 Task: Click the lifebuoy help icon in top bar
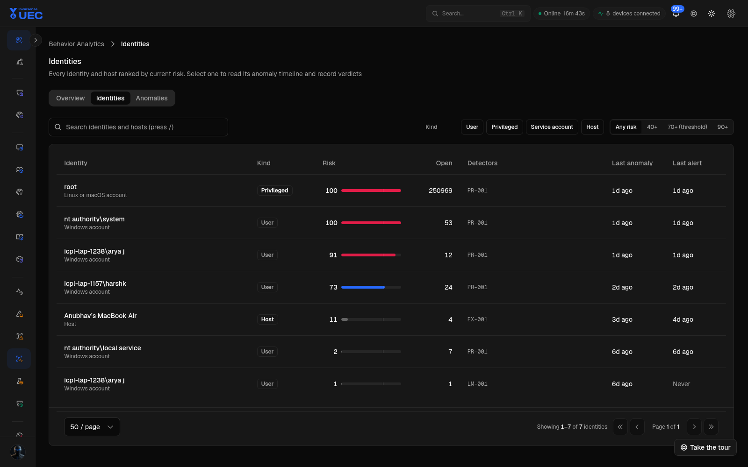694,14
